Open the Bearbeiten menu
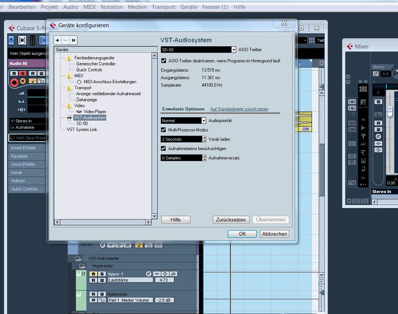 pos(22,7)
